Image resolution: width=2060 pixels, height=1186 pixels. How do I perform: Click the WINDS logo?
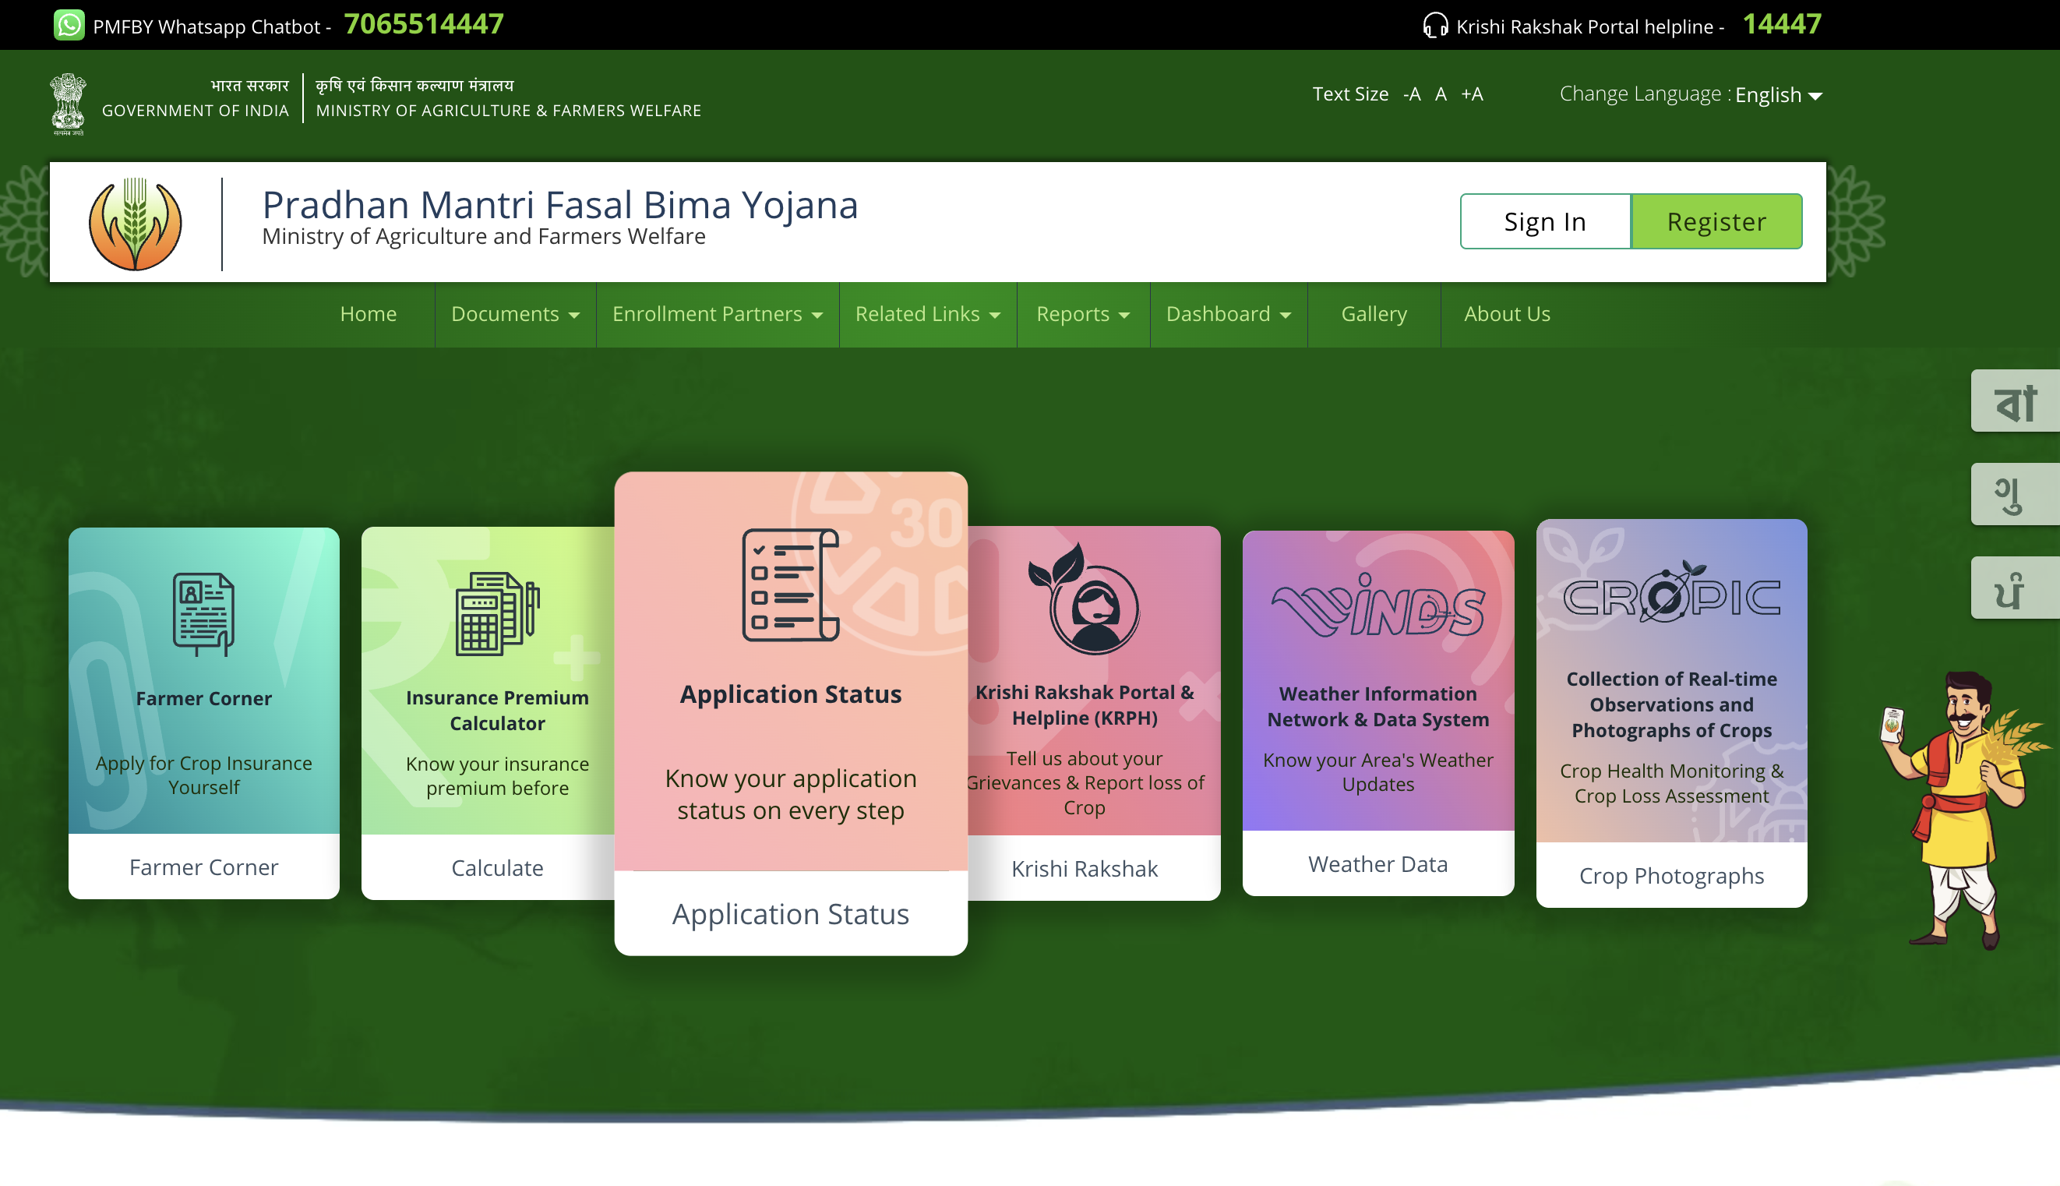point(1377,605)
